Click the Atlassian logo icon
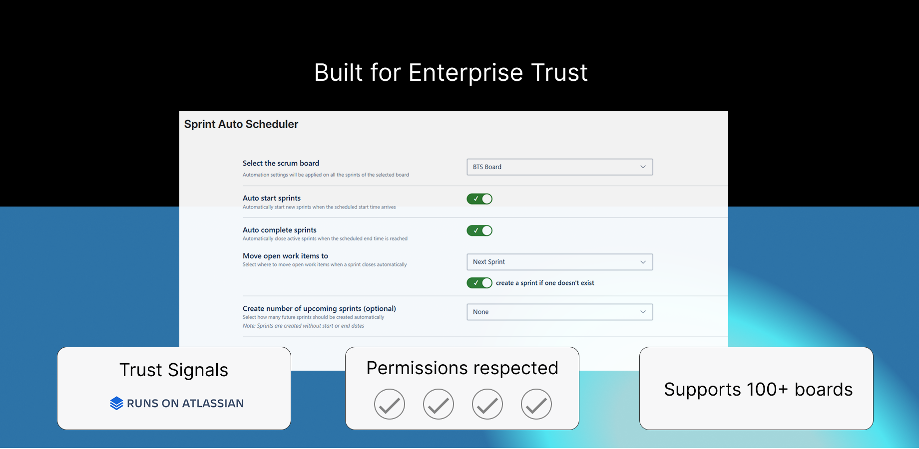The image size is (919, 449). 116,403
